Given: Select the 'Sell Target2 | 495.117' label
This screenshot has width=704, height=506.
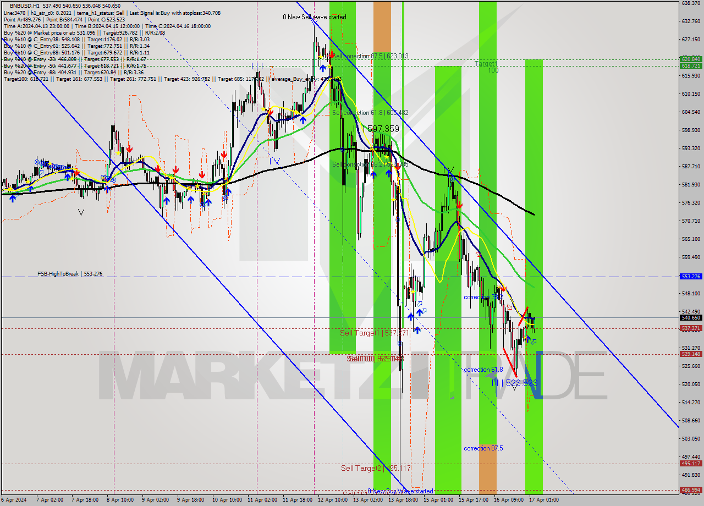Looking at the screenshot, I should pos(376,468).
